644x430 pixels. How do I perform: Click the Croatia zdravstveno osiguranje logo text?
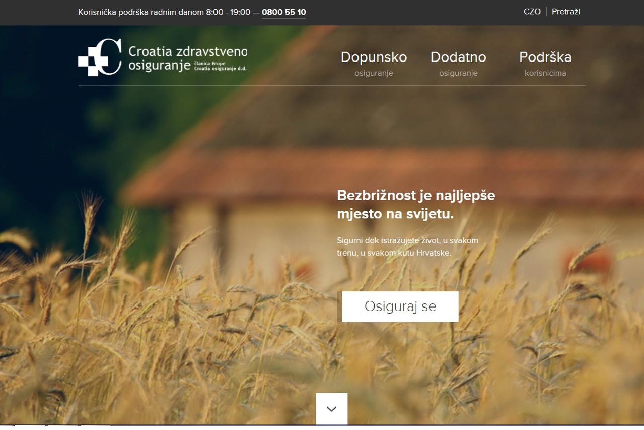click(x=187, y=52)
